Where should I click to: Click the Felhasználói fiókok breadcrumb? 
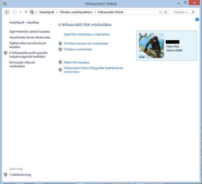(x=111, y=12)
